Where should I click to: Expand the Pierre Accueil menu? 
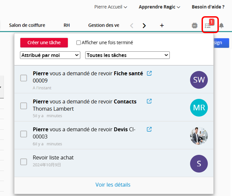pos(111,7)
